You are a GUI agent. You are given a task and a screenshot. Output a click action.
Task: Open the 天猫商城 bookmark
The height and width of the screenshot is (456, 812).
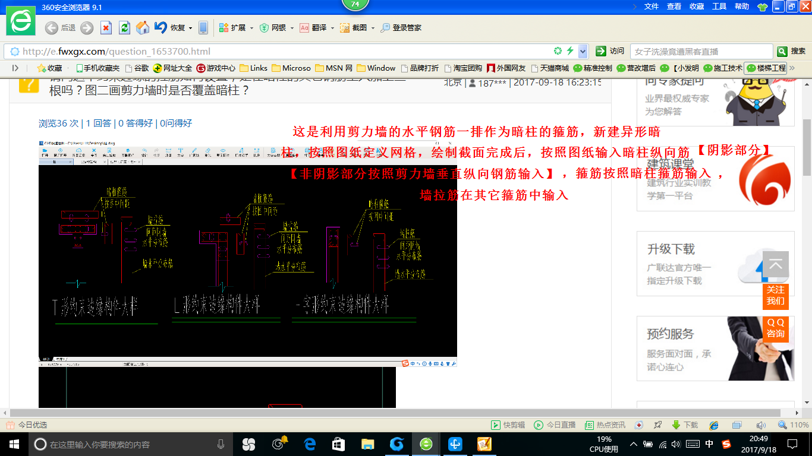coord(550,68)
